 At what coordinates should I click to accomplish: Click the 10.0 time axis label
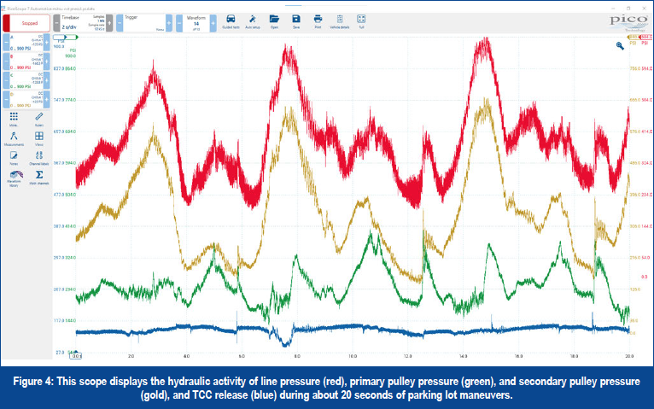(353, 356)
